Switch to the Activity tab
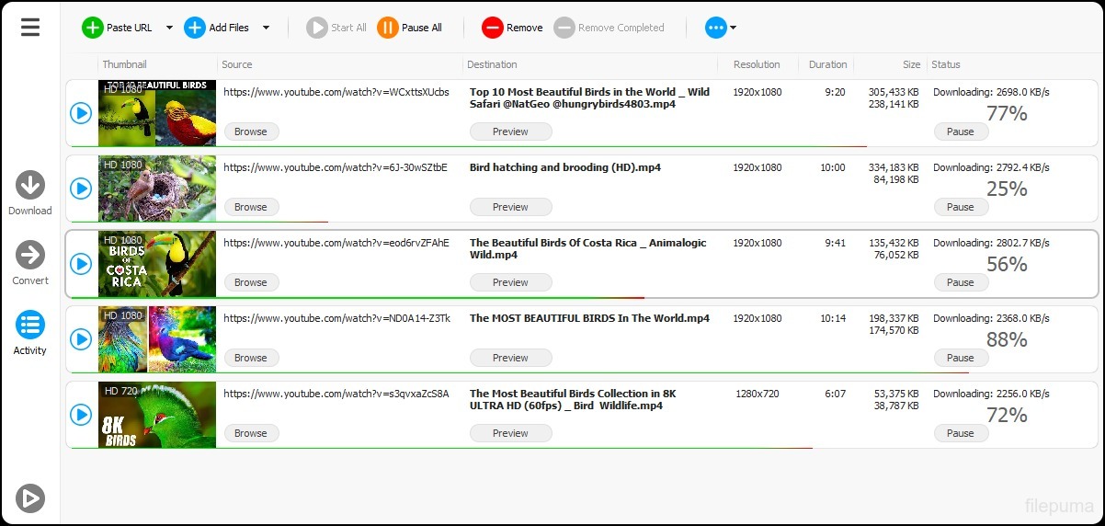The width and height of the screenshot is (1105, 526). 30,326
